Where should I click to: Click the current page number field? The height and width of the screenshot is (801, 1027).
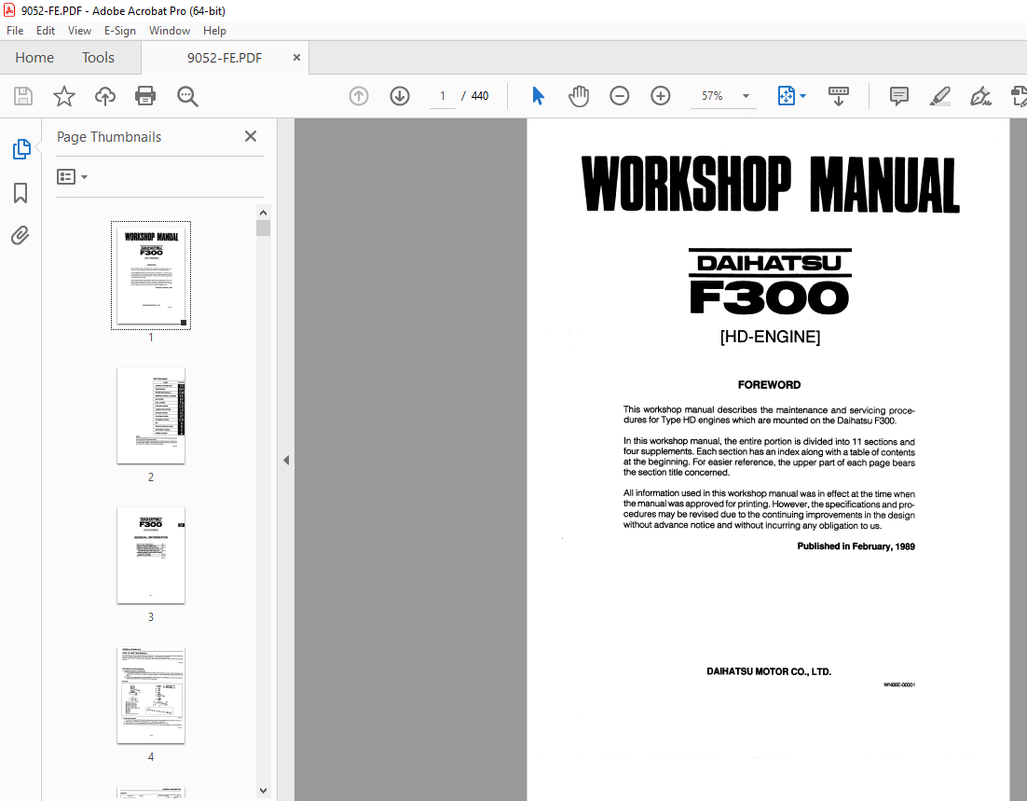(443, 96)
